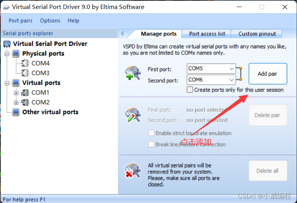
Task: Select Virtual Serial Port Driver root label
Action: pyautogui.click(x=50, y=44)
